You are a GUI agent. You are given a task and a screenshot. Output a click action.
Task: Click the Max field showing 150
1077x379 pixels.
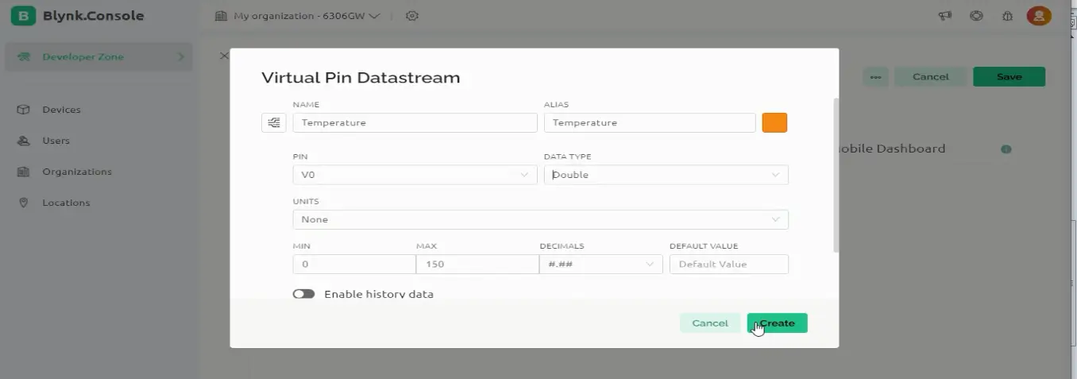[x=477, y=264]
